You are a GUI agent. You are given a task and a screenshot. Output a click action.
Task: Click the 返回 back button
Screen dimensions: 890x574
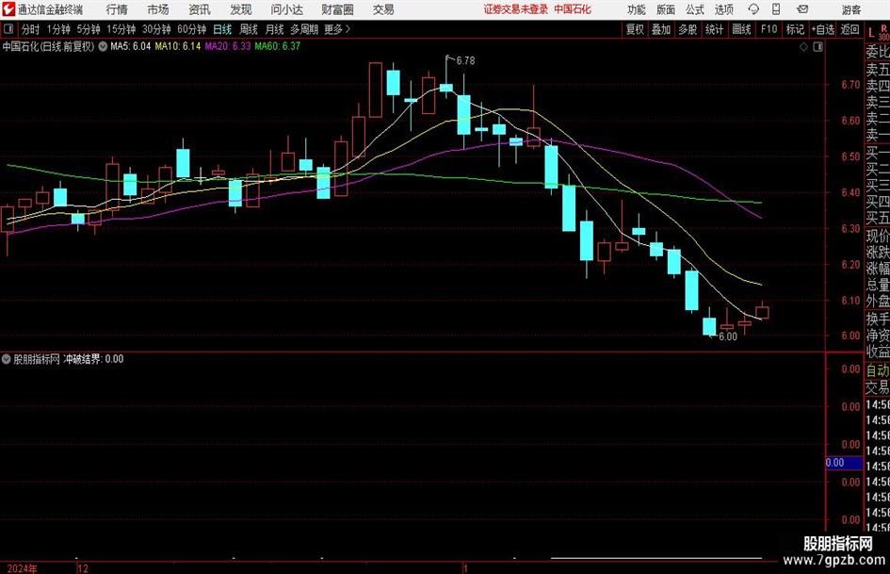coord(850,29)
